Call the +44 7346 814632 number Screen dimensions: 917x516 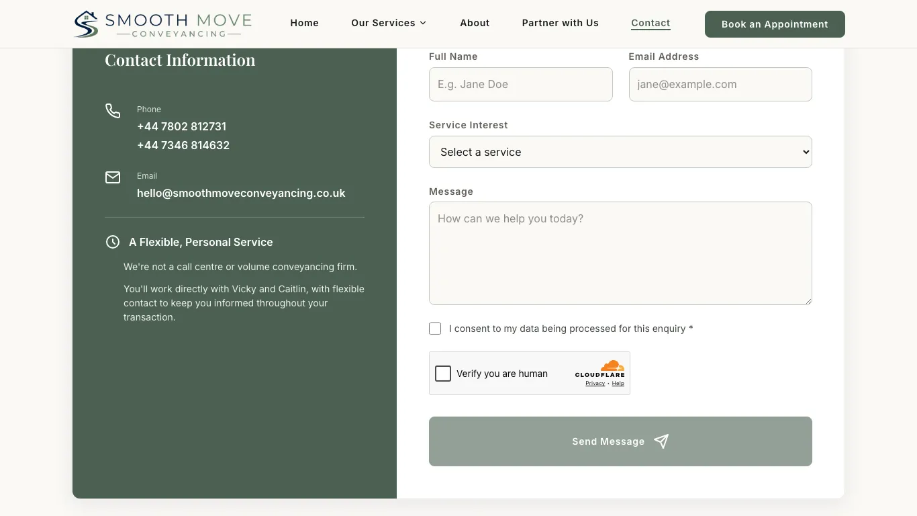click(x=183, y=145)
